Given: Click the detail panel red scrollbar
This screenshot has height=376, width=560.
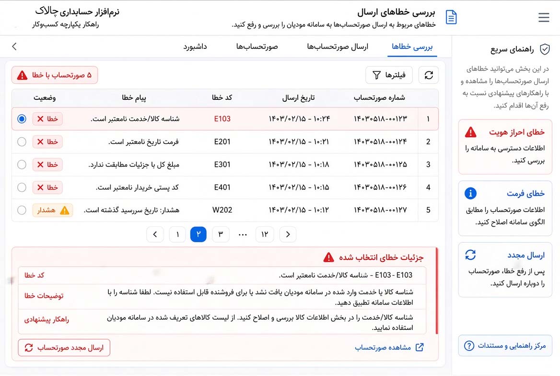Looking at the screenshot, I should (436, 291).
